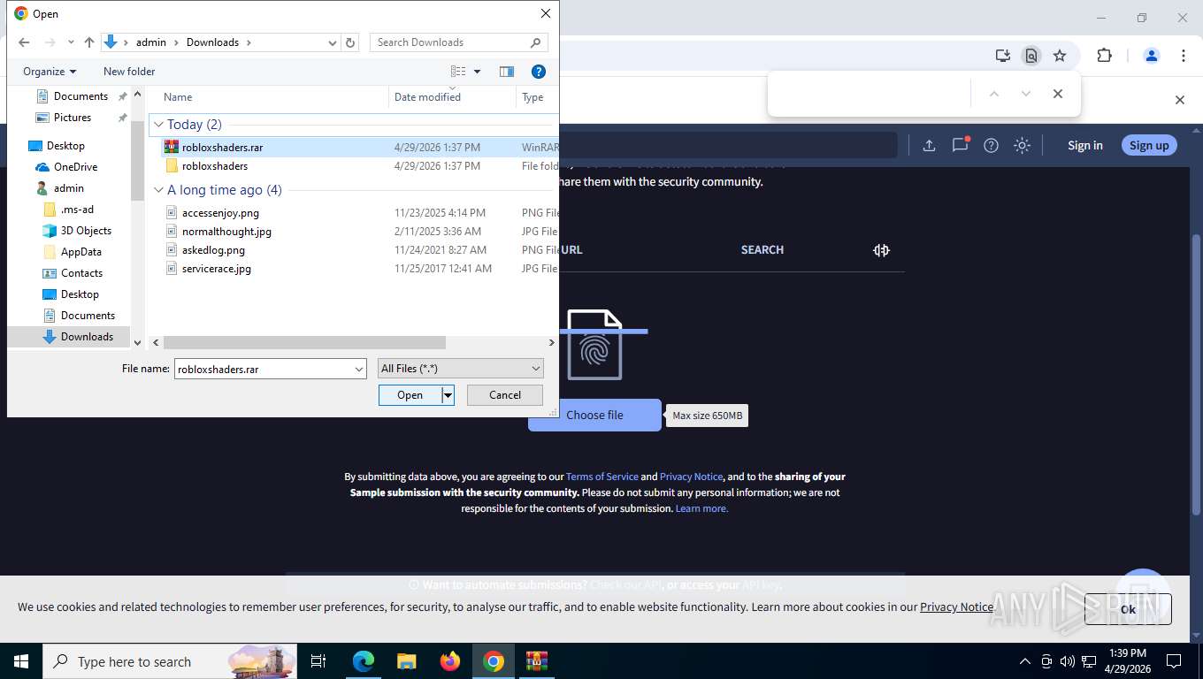This screenshot has width=1203, height=679.
Task: Refresh the Downloads folder listing
Action: click(350, 42)
